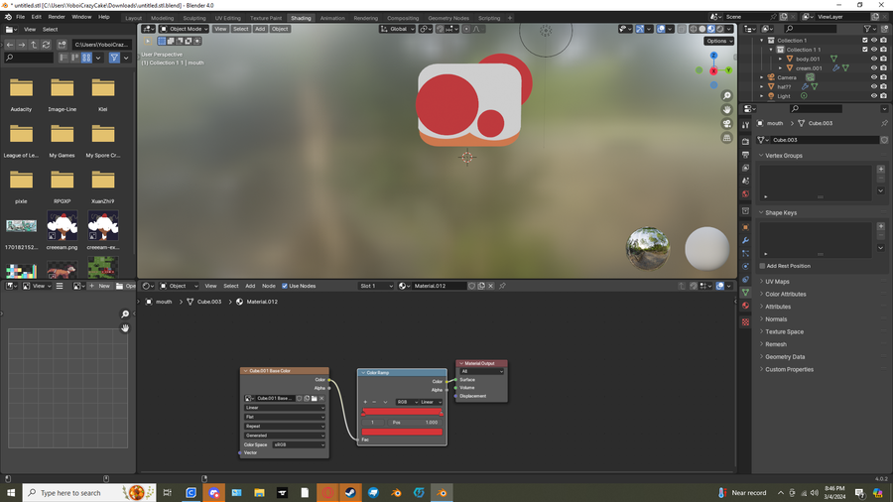The height and width of the screenshot is (502, 893).
Task: Open sRGB Color Space dropdown
Action: click(x=299, y=444)
